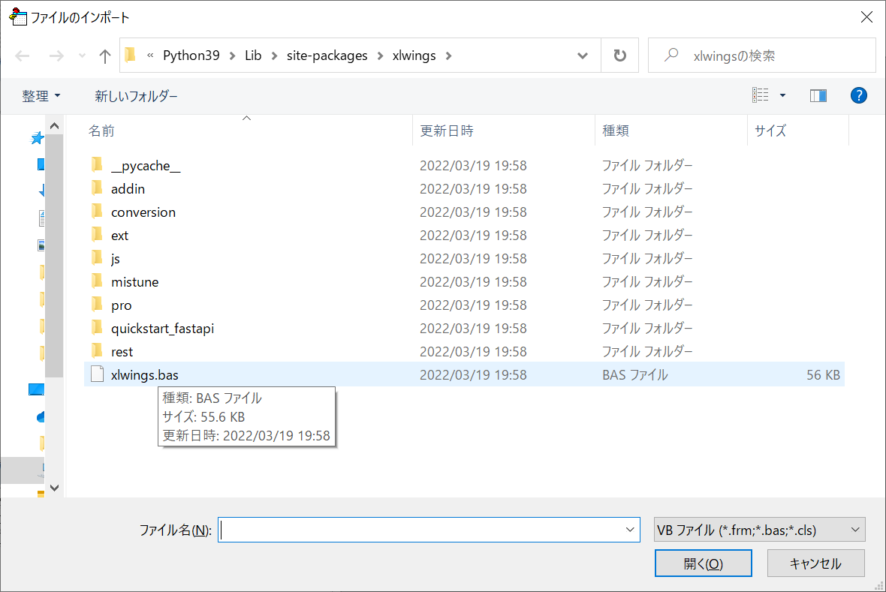
Task: Click Python39 in the address path
Action: click(x=191, y=56)
